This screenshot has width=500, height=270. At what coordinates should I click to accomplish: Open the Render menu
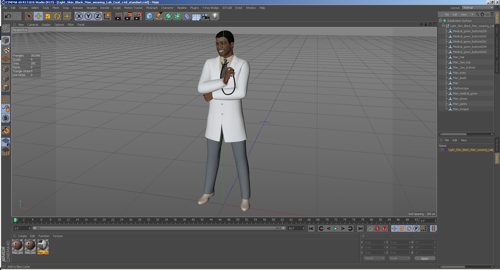pos(105,8)
